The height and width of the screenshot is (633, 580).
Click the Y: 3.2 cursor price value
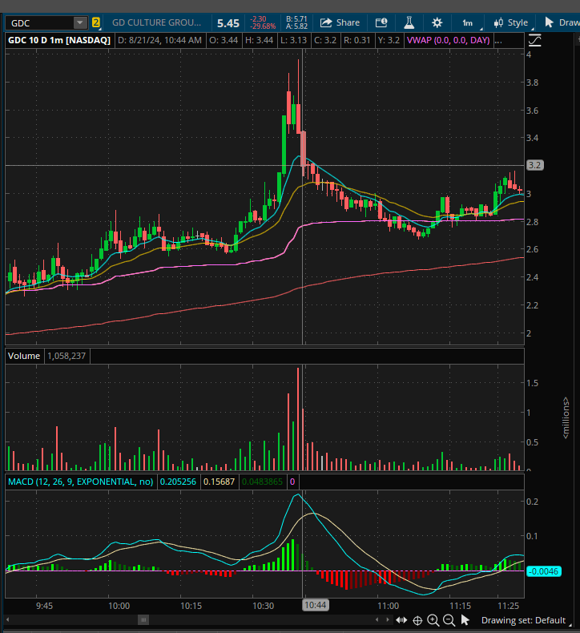[389, 40]
